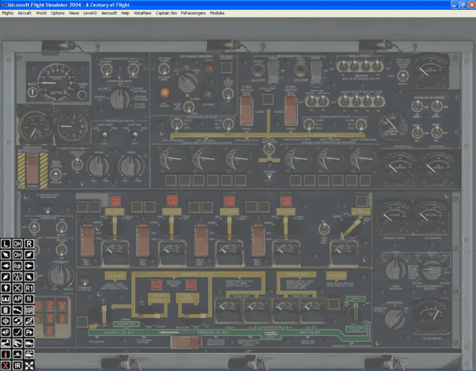Open the Rdr radar panel icon
The image size is (476, 371).
click(x=17, y=266)
